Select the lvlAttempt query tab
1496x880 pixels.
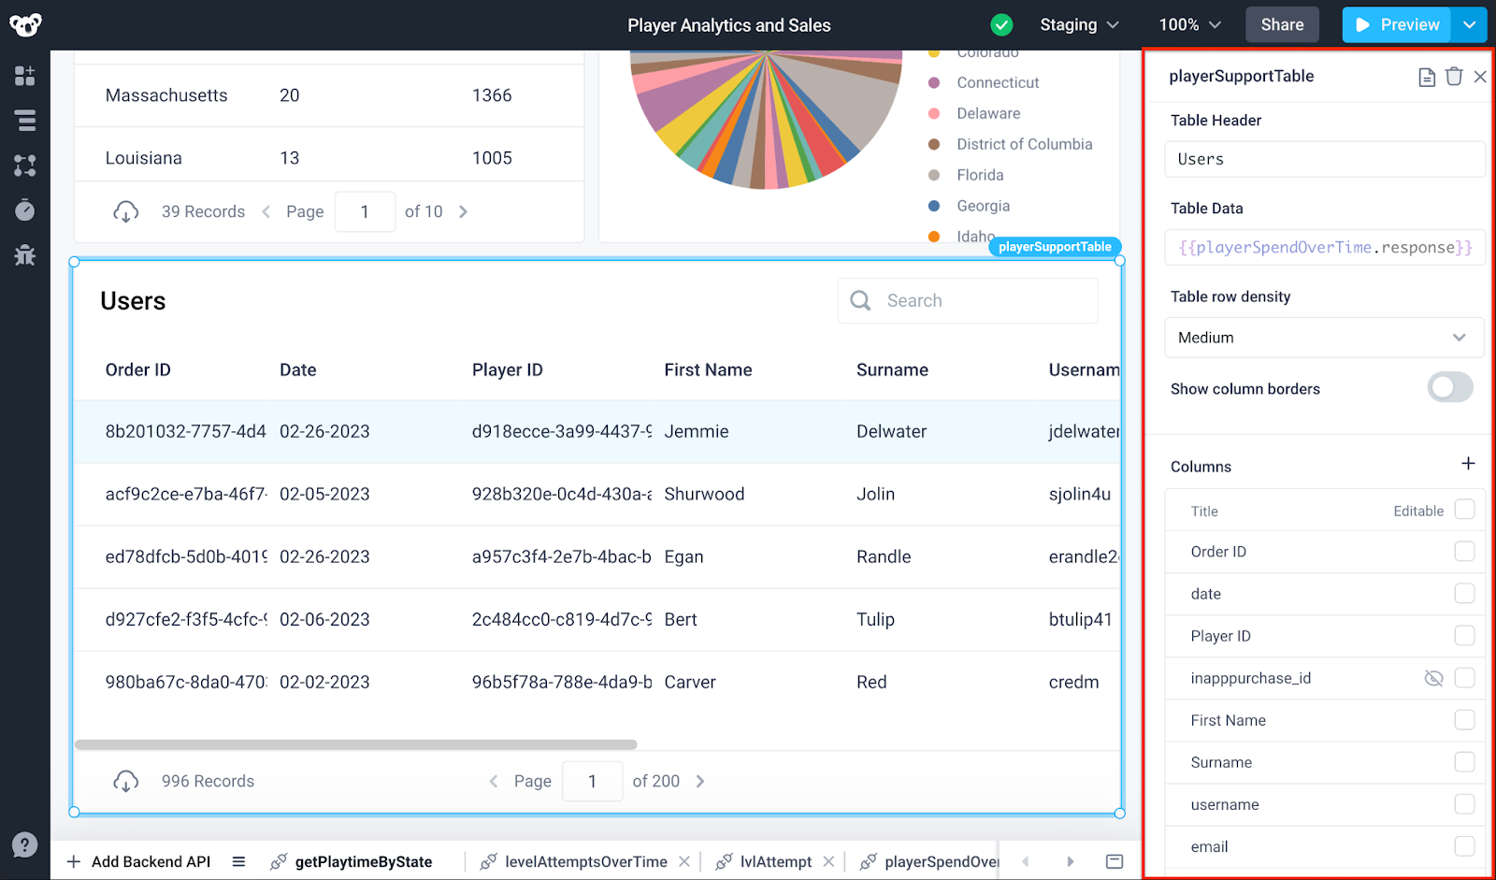[774, 861]
